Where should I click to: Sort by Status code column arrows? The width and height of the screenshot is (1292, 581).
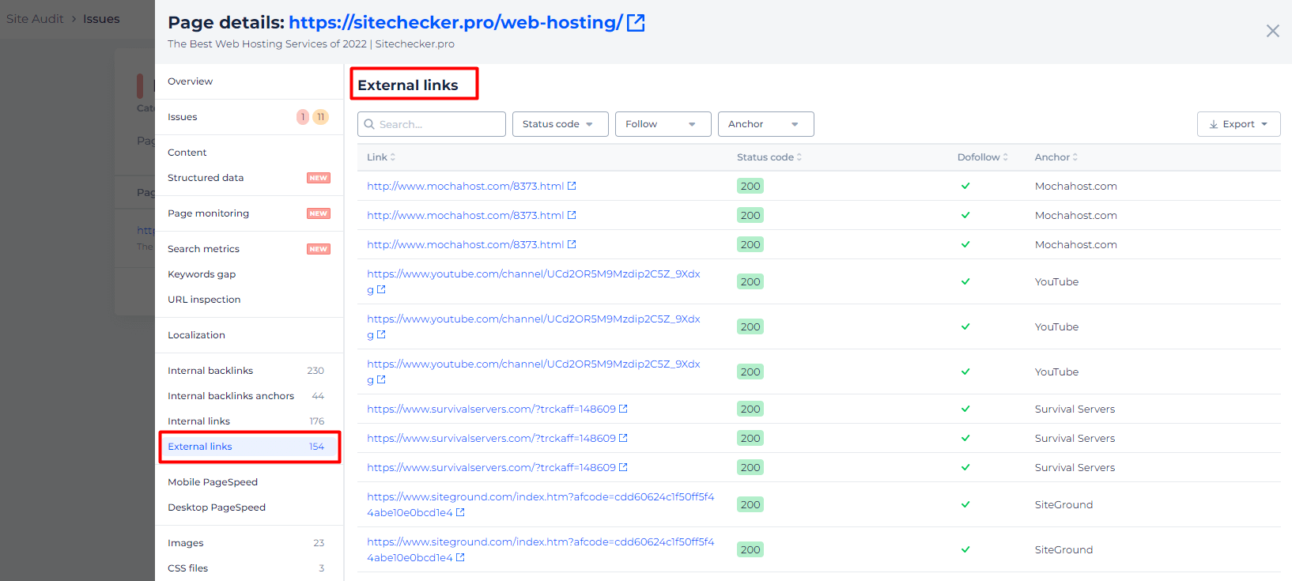[x=799, y=157]
